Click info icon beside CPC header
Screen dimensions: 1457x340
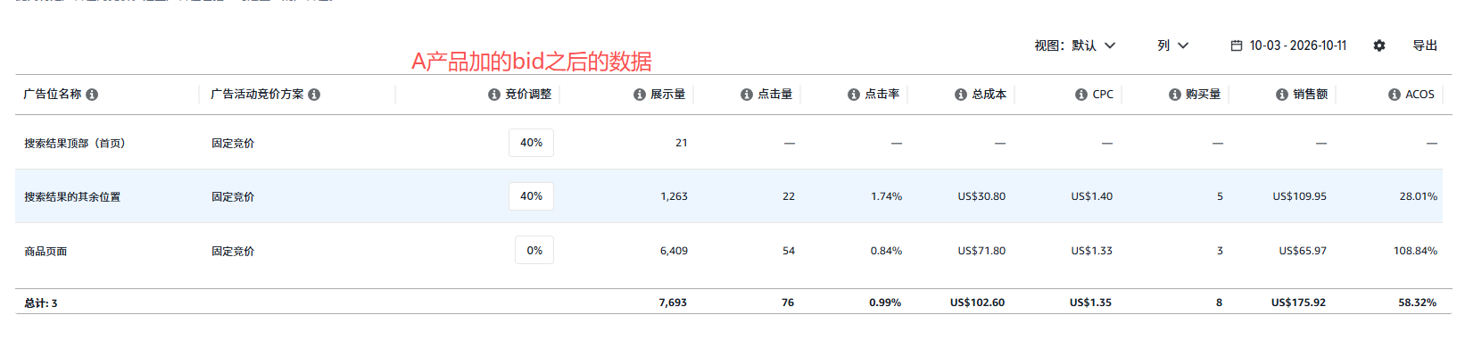[x=1081, y=95]
